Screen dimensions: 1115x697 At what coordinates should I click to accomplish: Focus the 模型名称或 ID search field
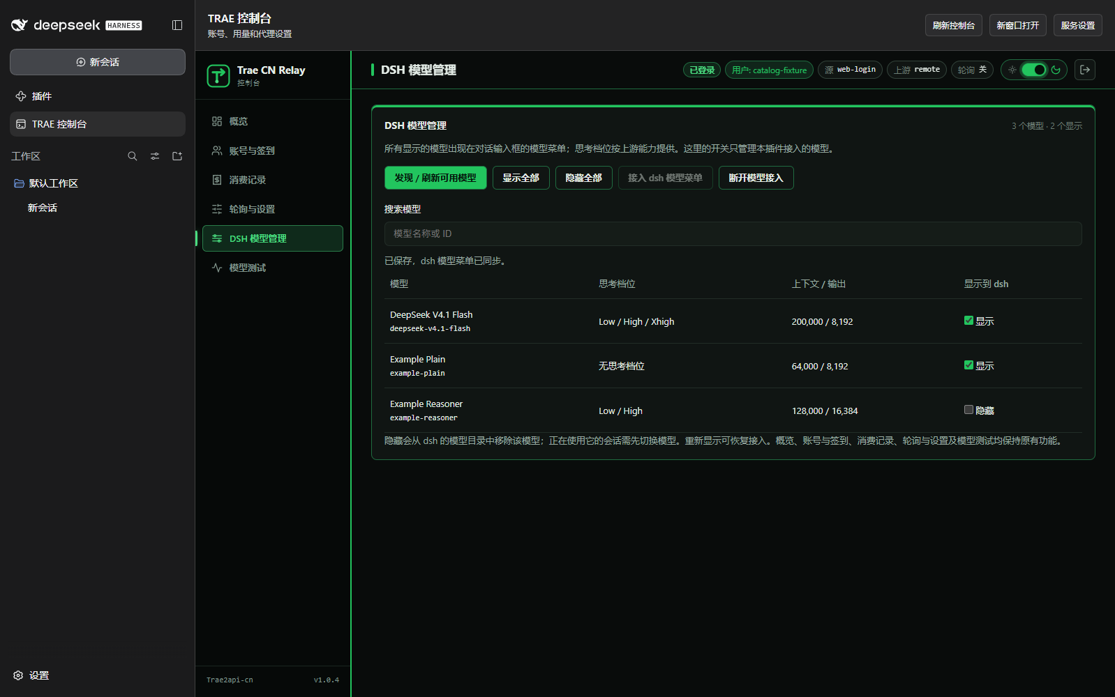(733, 233)
